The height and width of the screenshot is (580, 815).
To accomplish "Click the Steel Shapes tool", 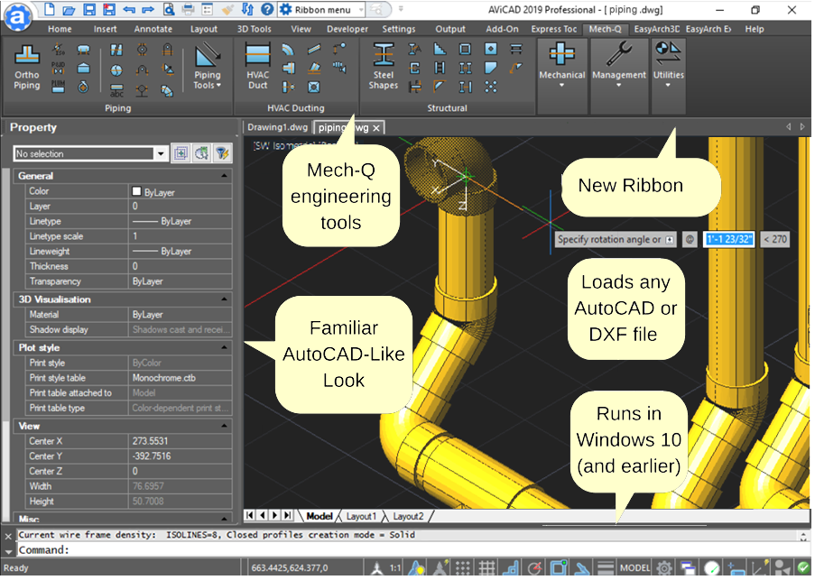I will 384,68.
